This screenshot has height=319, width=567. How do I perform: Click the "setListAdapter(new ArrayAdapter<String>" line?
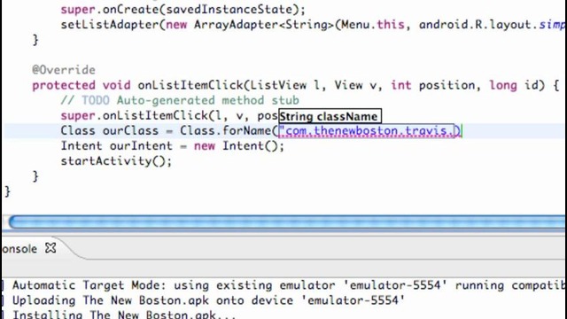(x=313, y=25)
